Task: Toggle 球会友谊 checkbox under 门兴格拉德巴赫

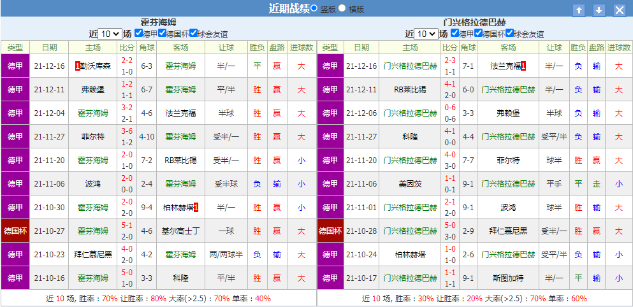Action: (509, 33)
